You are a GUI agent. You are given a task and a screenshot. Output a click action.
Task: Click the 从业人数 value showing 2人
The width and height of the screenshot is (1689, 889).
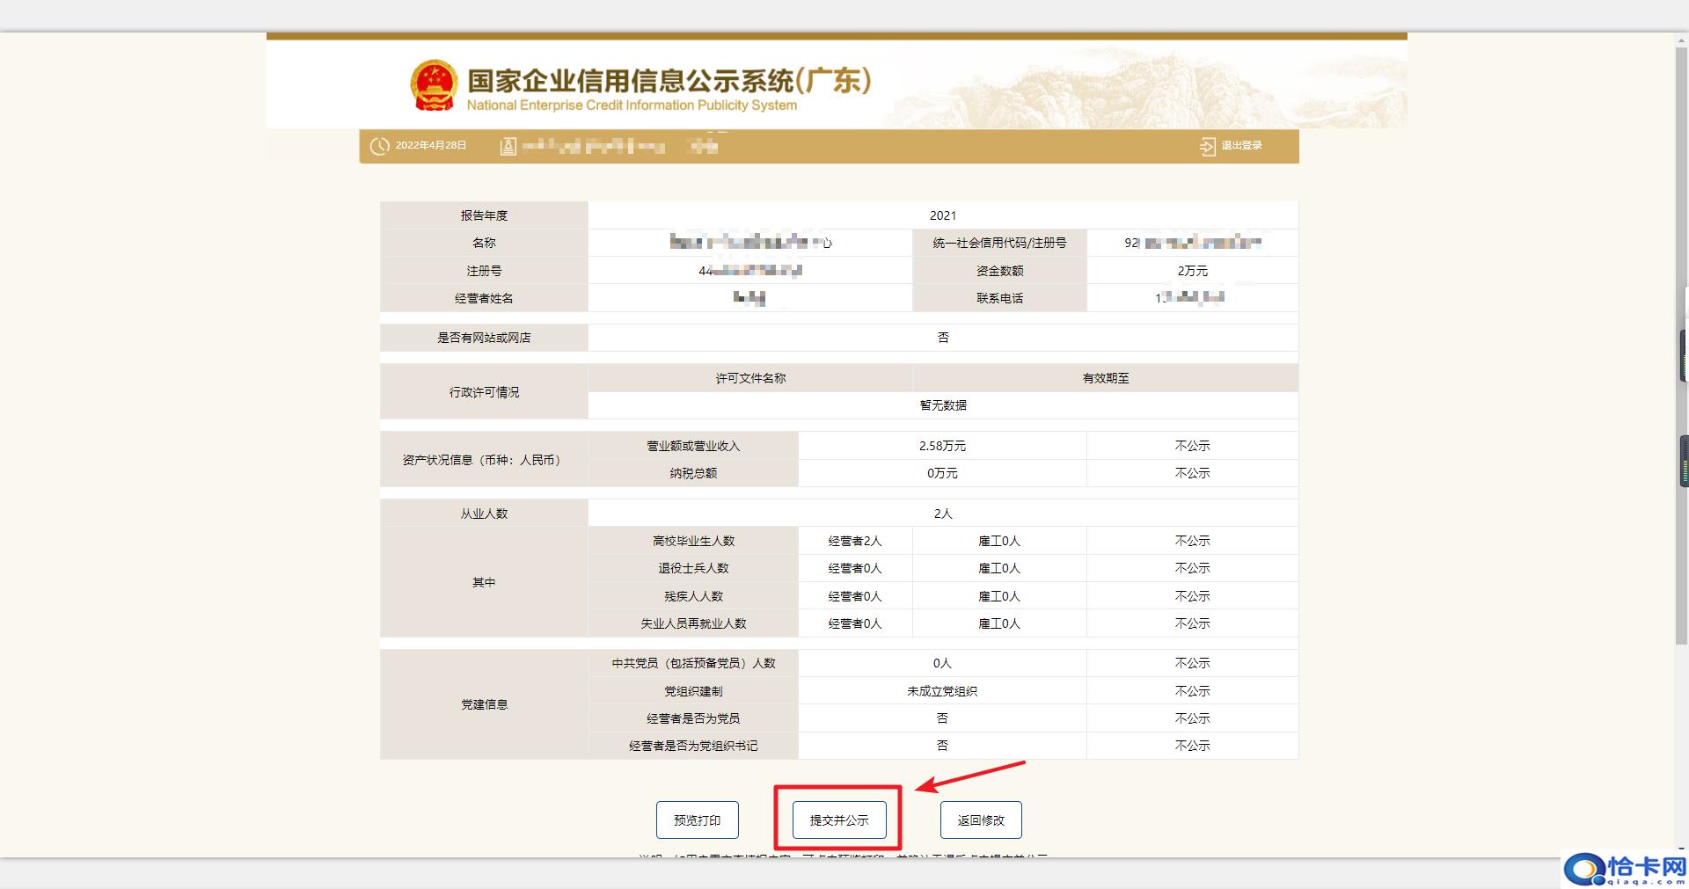[943, 513]
